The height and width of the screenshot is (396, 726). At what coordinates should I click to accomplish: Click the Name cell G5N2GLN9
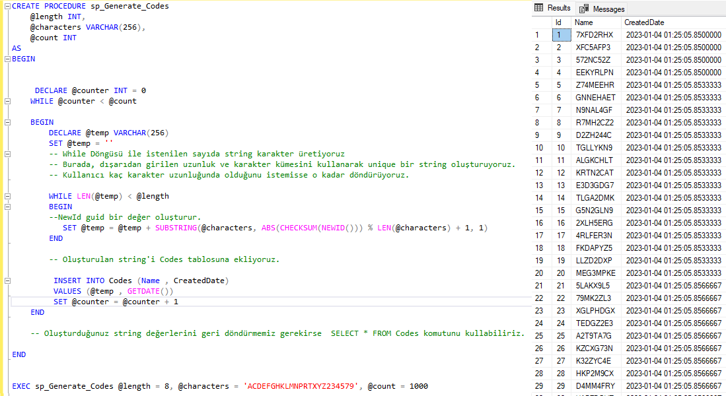[x=595, y=210]
